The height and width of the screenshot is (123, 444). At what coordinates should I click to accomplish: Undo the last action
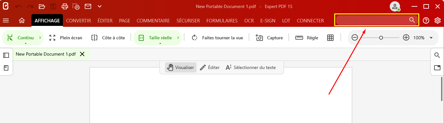coord(19,6)
